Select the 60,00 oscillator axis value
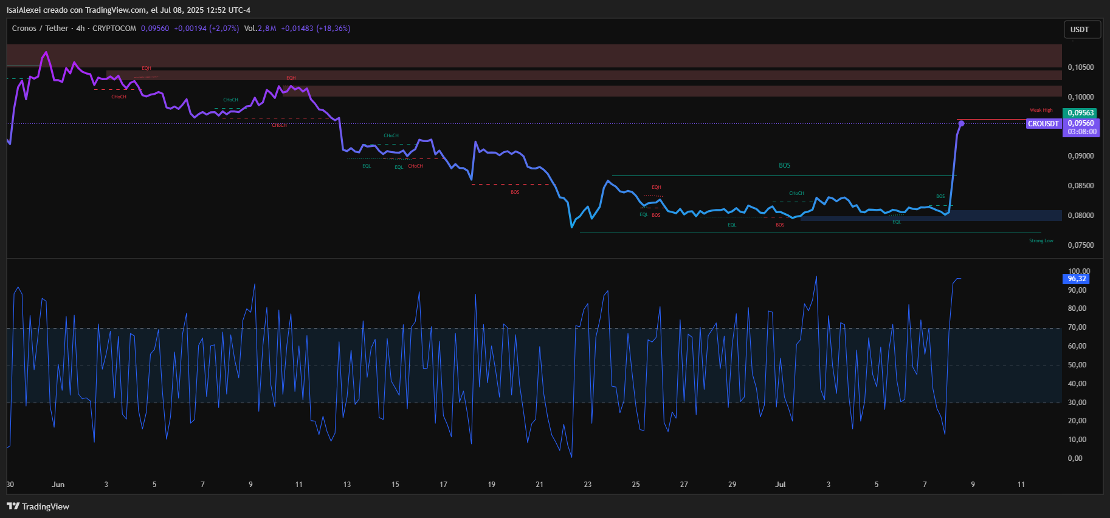 pyautogui.click(x=1077, y=346)
